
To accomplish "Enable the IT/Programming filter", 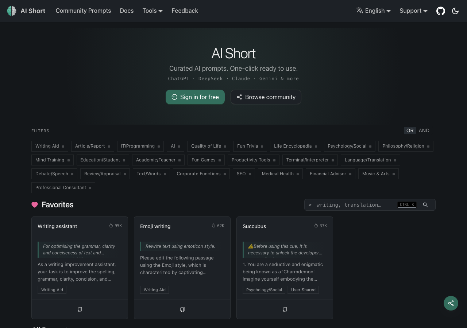I will 140,146.
